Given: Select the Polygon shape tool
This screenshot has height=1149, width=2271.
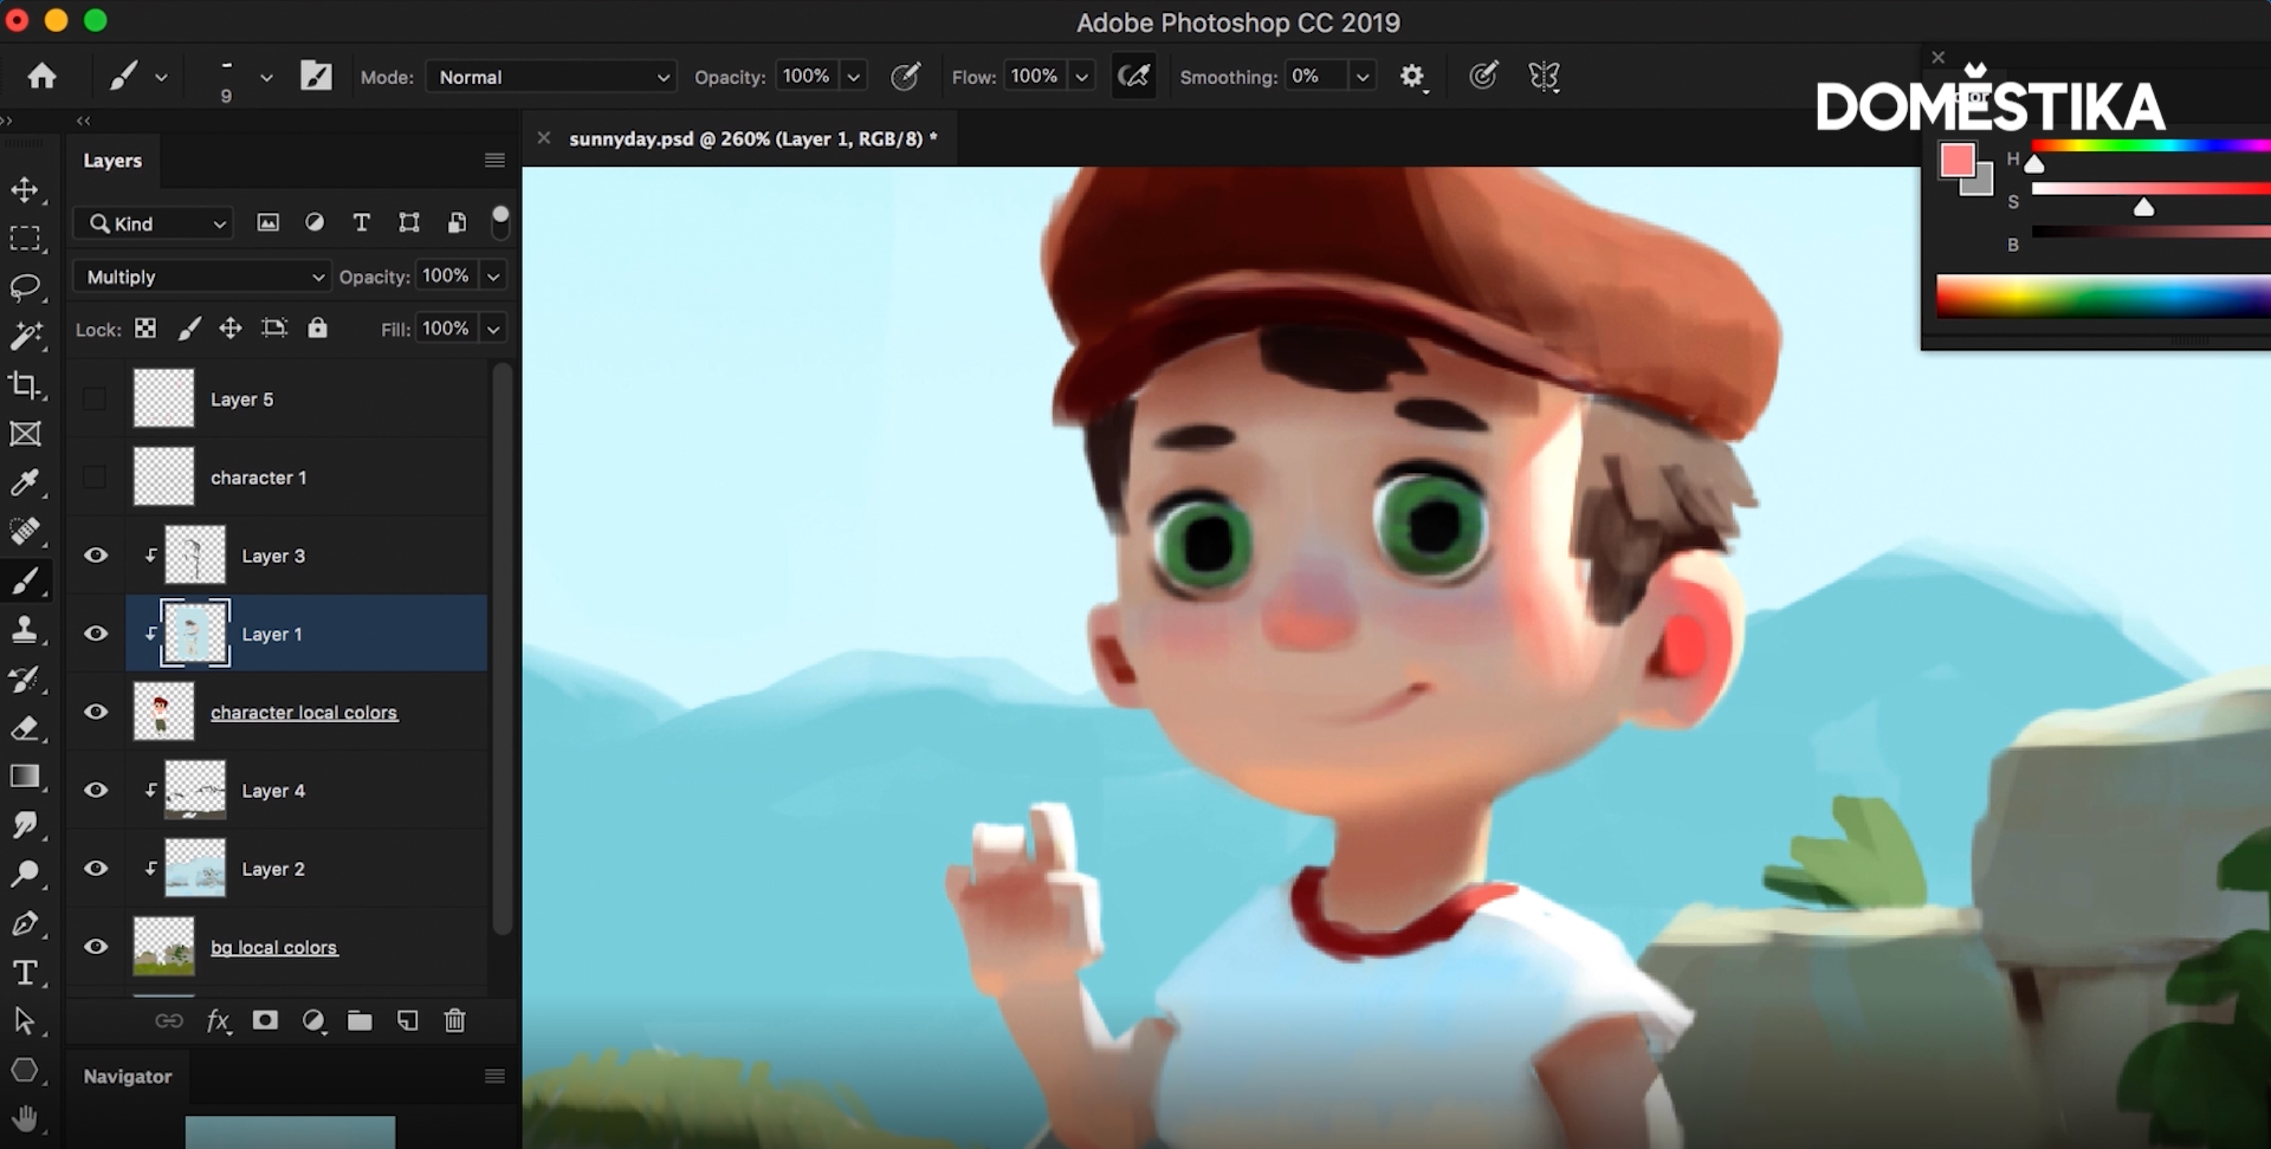Looking at the screenshot, I should [25, 1070].
